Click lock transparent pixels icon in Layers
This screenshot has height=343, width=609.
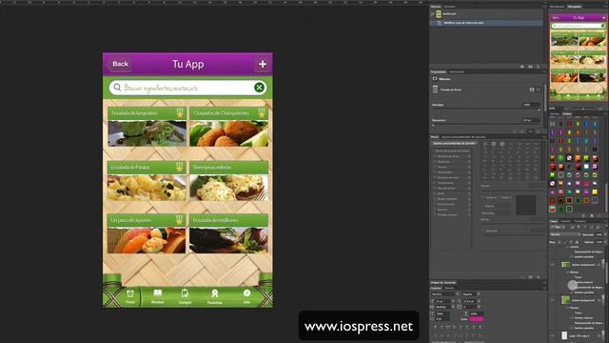click(560, 242)
